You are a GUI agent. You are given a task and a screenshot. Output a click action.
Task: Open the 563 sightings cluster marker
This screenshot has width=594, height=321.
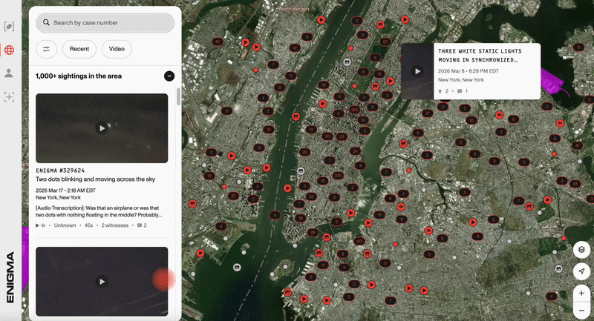(354, 110)
